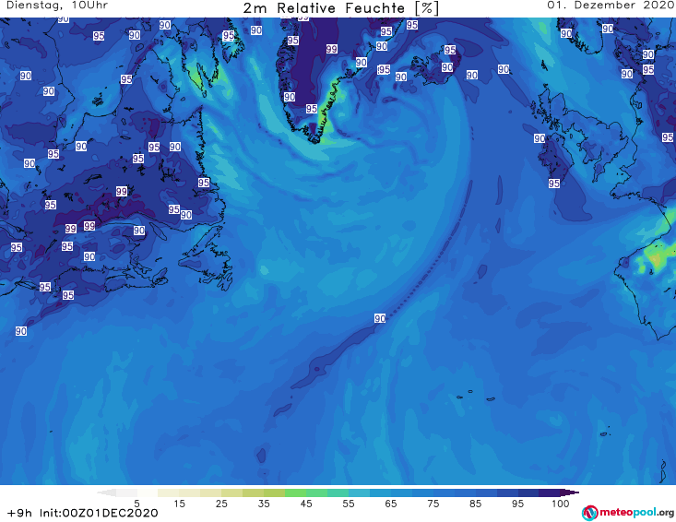Click the '100' value on the color scale
This screenshot has width=676, height=522.
click(x=560, y=504)
